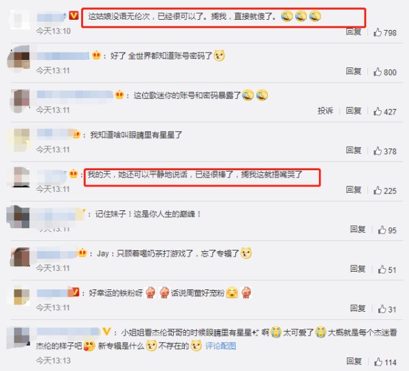Open the 评论配图 link
Image resolution: width=409 pixels, height=371 pixels.
[x=221, y=346]
